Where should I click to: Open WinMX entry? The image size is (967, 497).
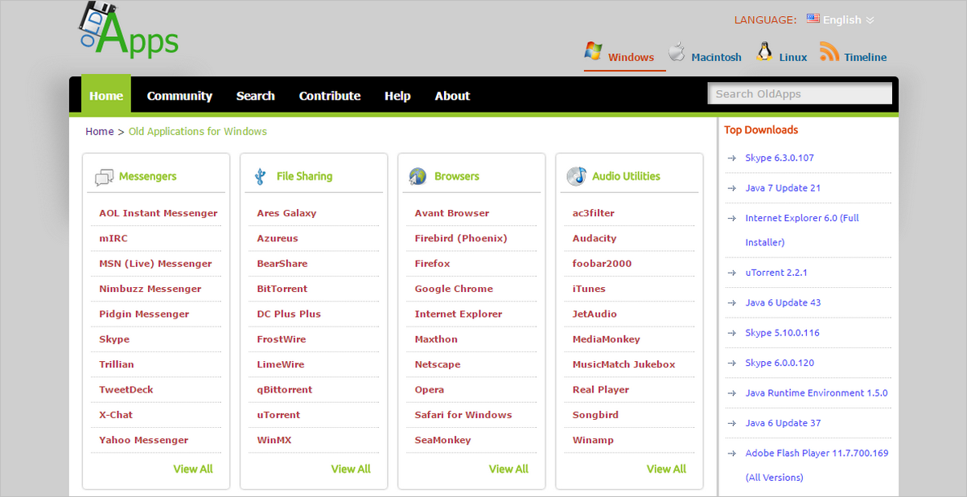tap(274, 440)
